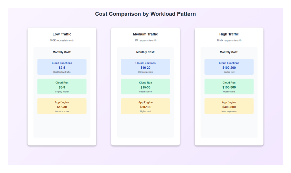Click "Monthly Cost:" in the High Traffic card
Screen dimensions: 291x173
point(229,52)
